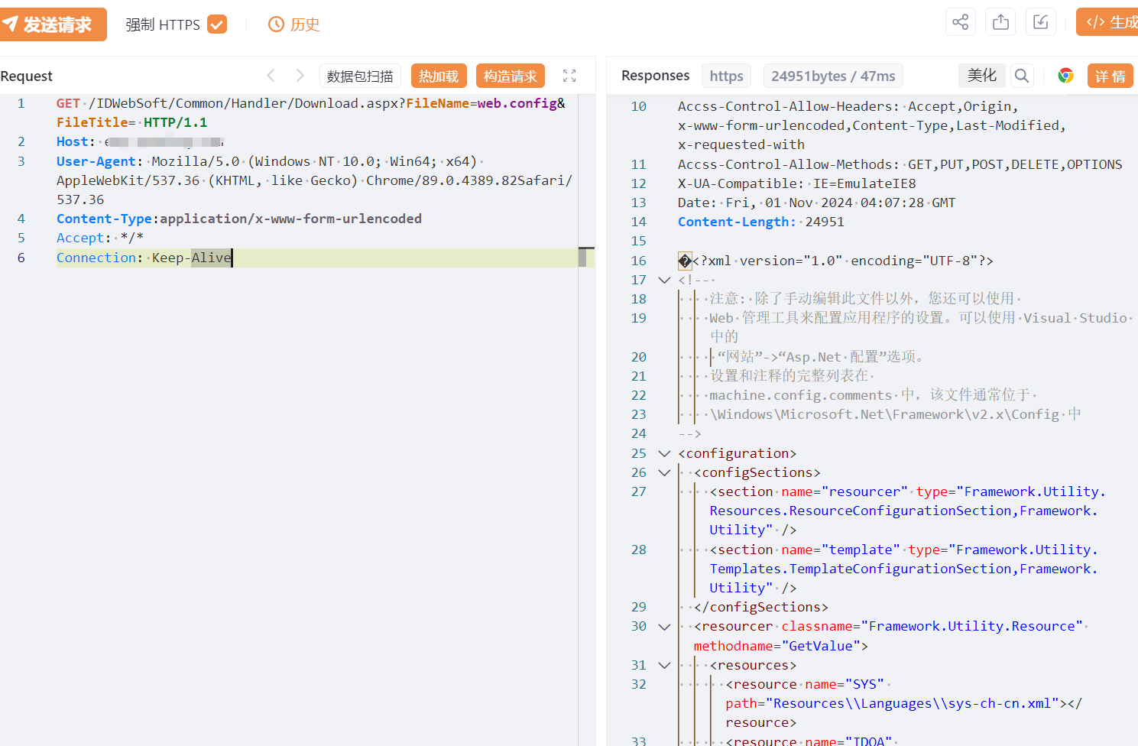Open the 热加载 hot reload button
This screenshot has width=1138, height=746.
[439, 76]
